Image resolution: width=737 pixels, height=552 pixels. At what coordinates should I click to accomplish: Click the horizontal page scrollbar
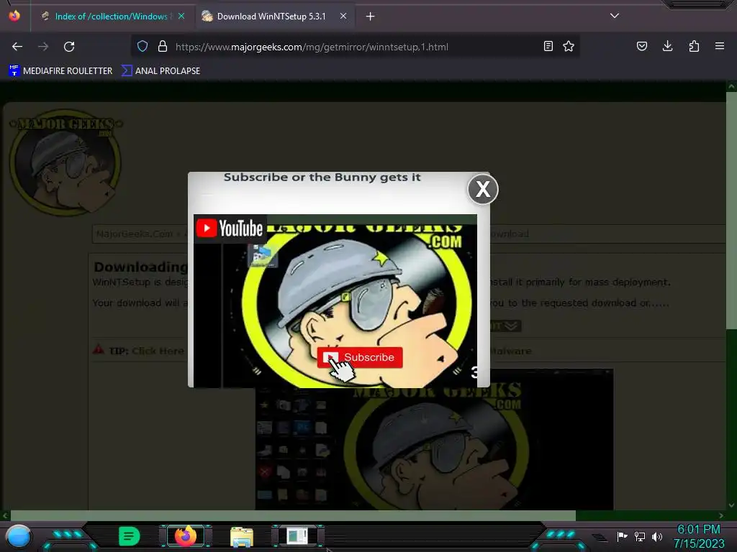[x=293, y=515]
